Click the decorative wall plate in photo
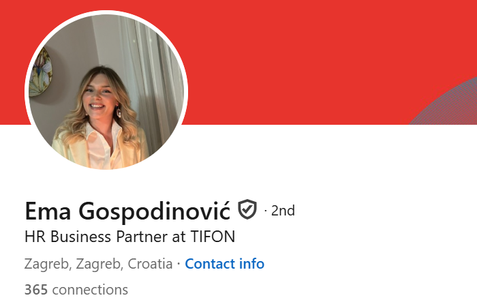This screenshot has width=477, height=300. 41,72
